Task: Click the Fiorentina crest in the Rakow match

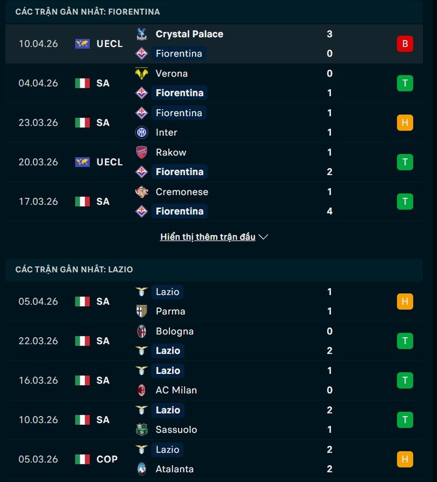Action: click(x=141, y=171)
